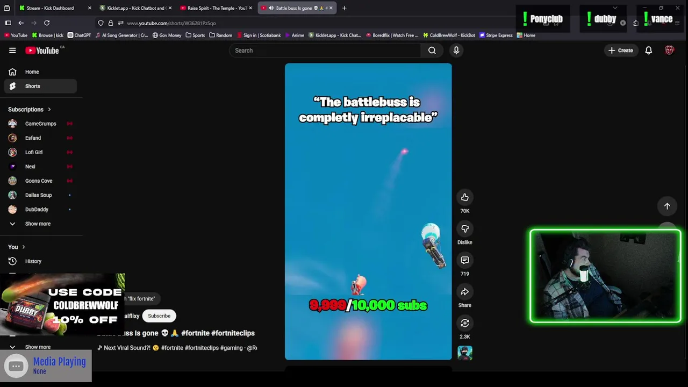This screenshot has height=387, width=688.
Task: Reload the page
Action: 47,23
